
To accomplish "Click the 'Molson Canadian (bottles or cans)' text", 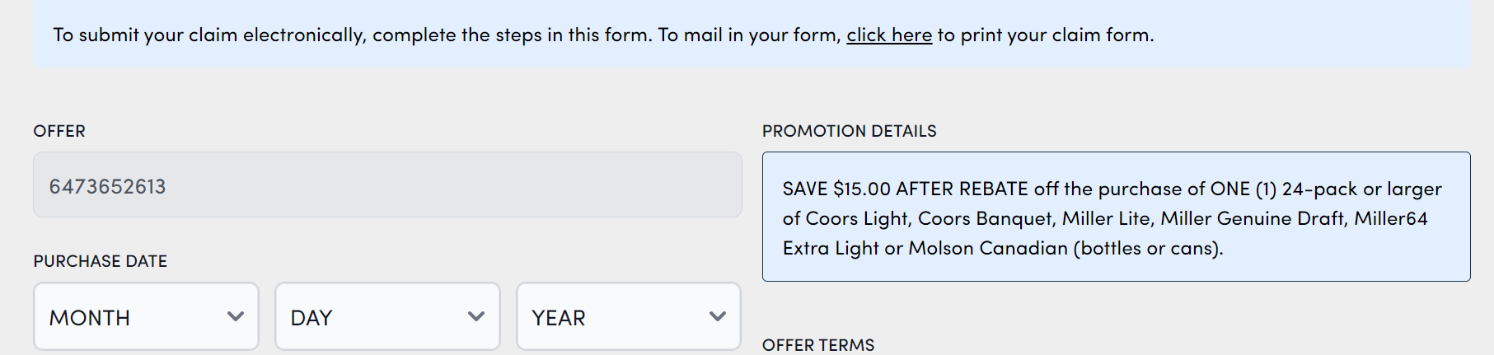I will pyautogui.click(x=1065, y=249).
